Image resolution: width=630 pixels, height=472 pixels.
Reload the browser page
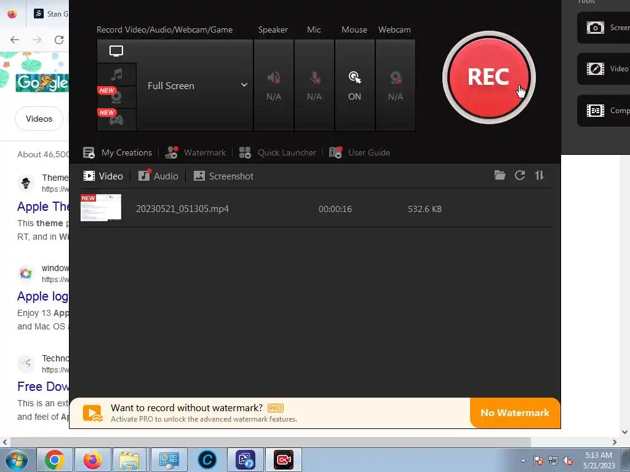(x=59, y=40)
